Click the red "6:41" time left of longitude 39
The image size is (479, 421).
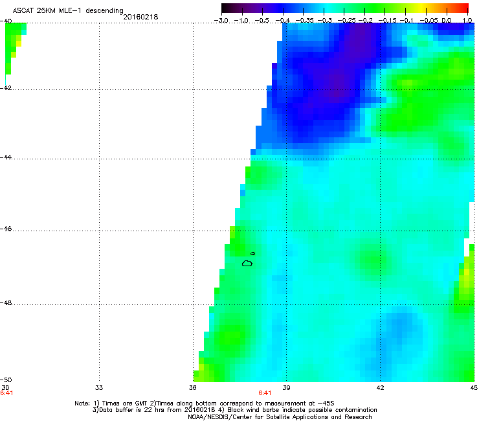[x=265, y=393]
